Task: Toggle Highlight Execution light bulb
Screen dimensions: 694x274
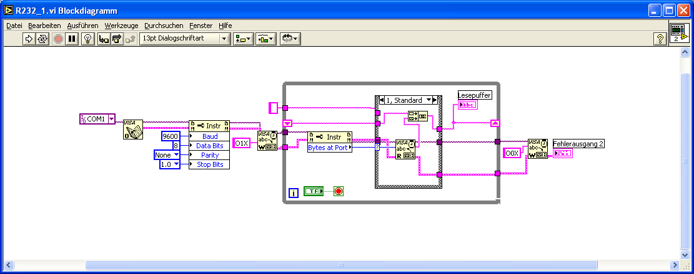Action: [x=88, y=39]
